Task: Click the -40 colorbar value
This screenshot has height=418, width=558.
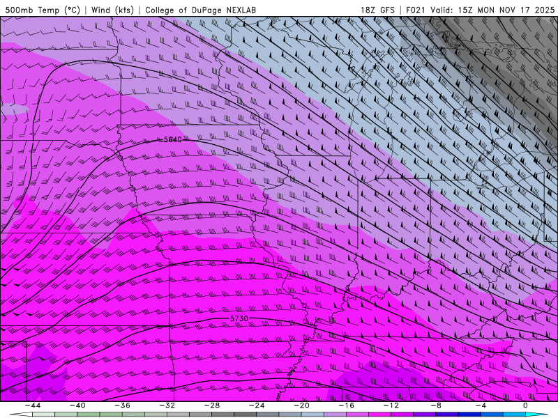Action: click(x=77, y=405)
